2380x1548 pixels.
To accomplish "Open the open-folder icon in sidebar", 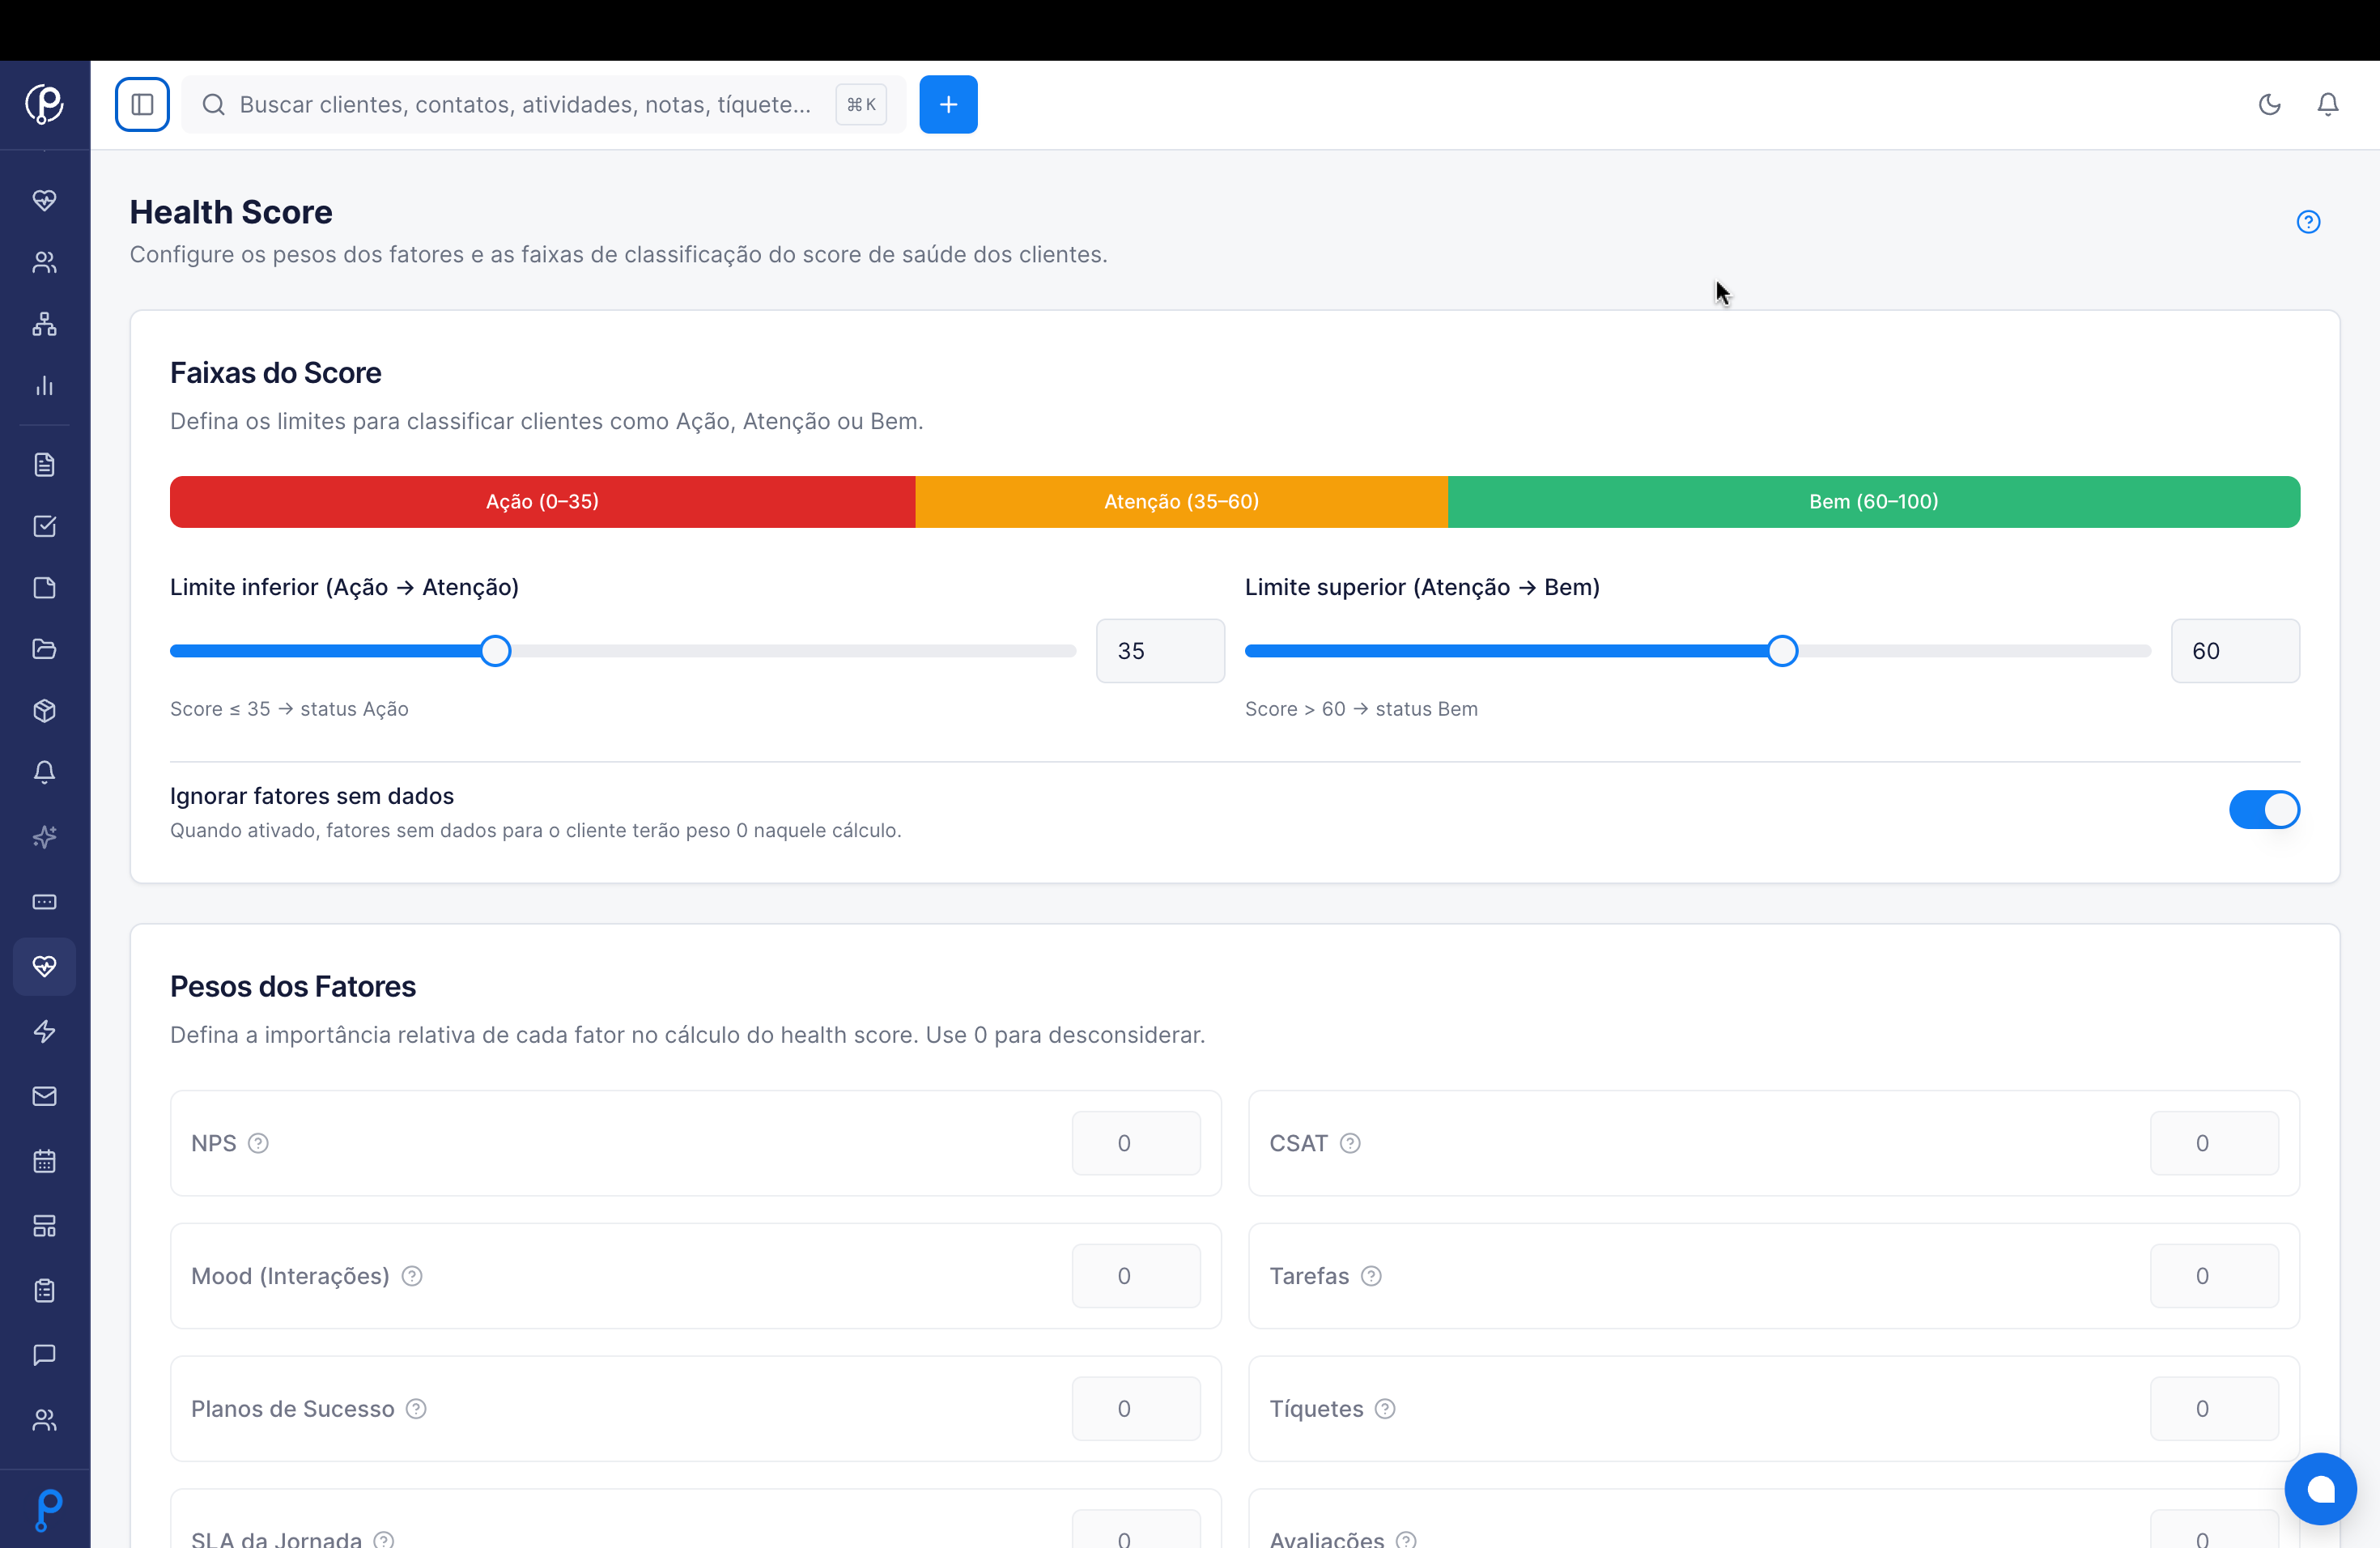I will tap(44, 650).
